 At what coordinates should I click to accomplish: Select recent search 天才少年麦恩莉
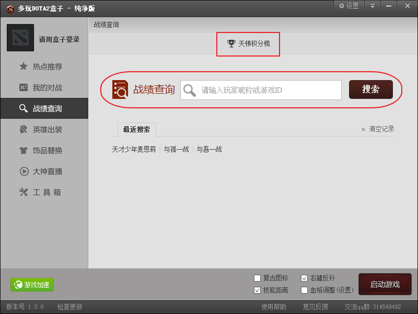point(134,149)
